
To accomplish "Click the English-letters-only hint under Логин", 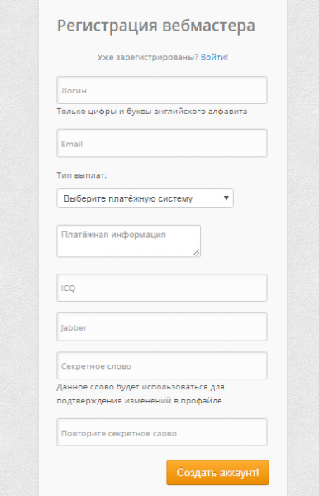I will pos(152,112).
